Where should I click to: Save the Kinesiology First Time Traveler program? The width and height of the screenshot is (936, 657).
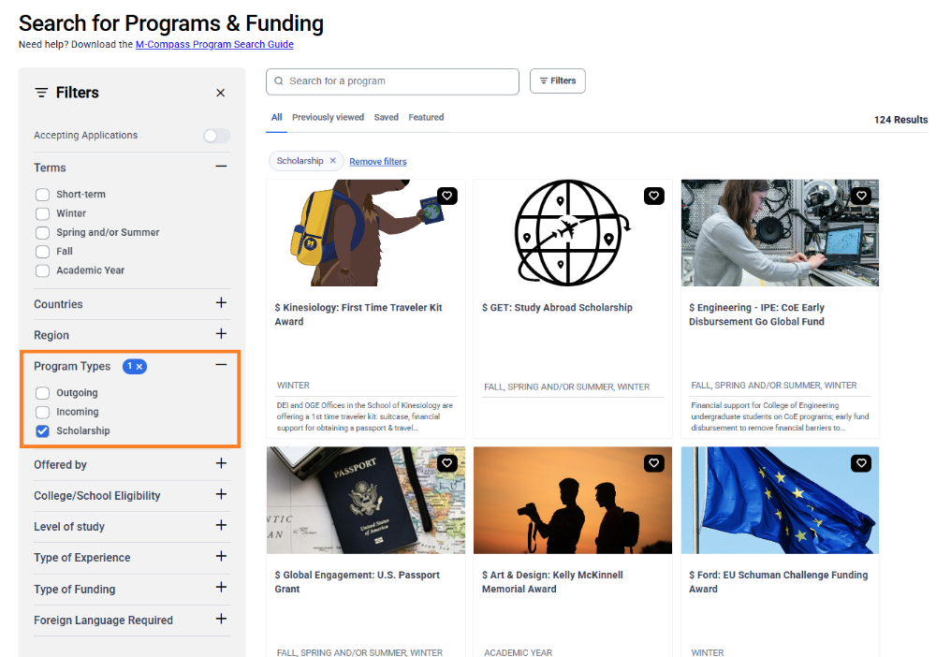(x=446, y=196)
